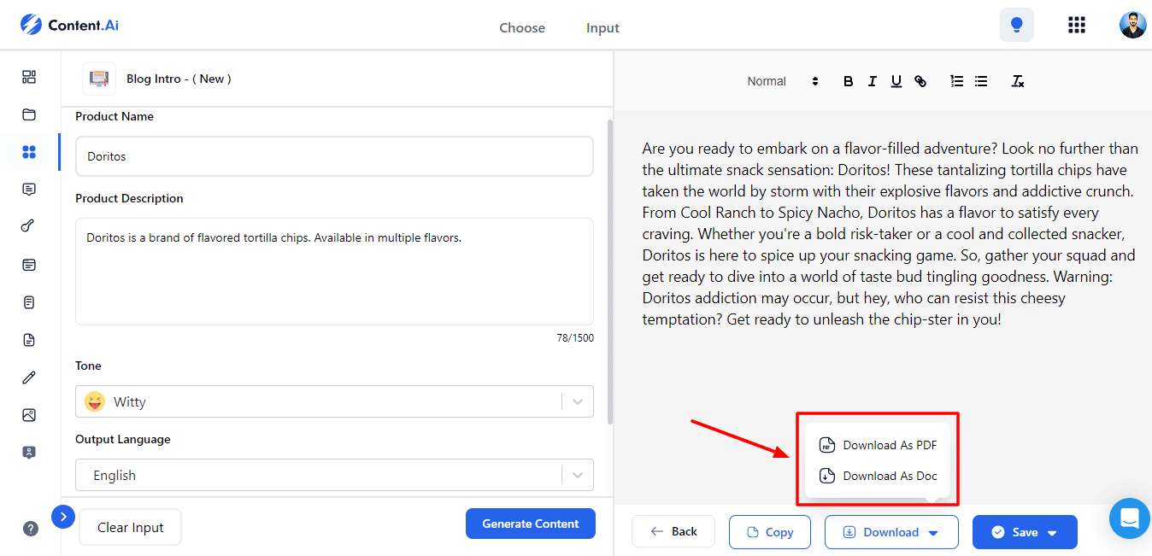Viewport: 1152px width, 556px height.
Task: Click the underline formatting icon
Action: coord(896,81)
